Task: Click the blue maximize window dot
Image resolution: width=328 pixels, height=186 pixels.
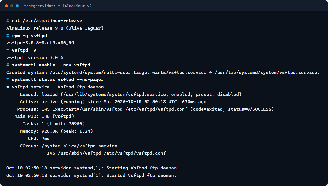Action: pos(17,6)
